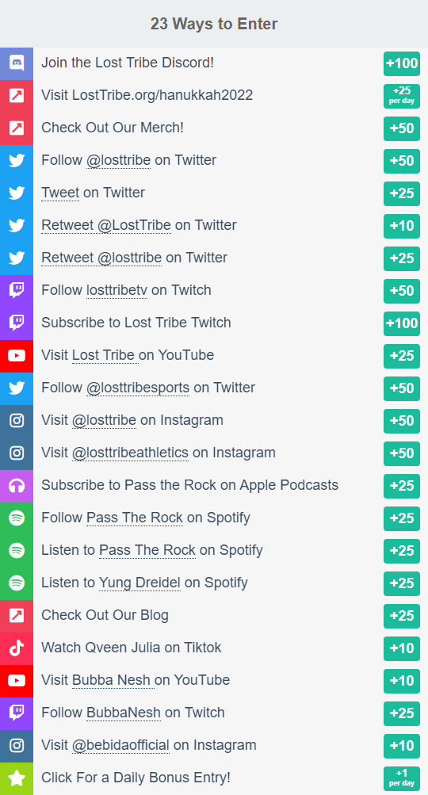
Task: Open the Pass The Rock link in Follow on Spotify
Action: (135, 518)
